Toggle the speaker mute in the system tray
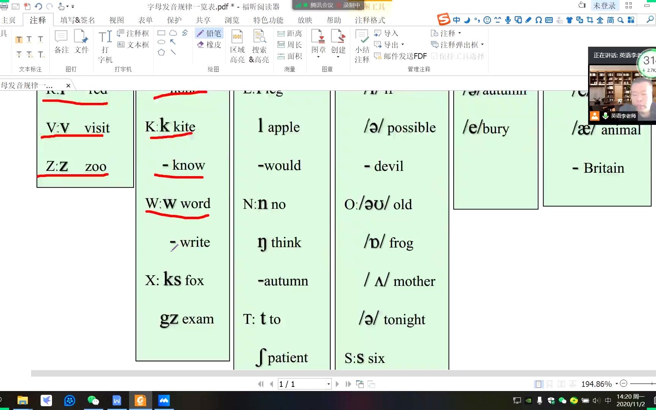The height and width of the screenshot is (410, 656). click(x=596, y=400)
